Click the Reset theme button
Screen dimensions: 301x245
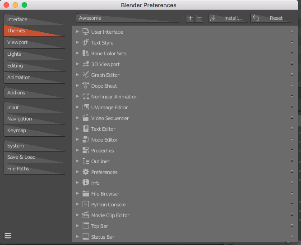(271, 18)
